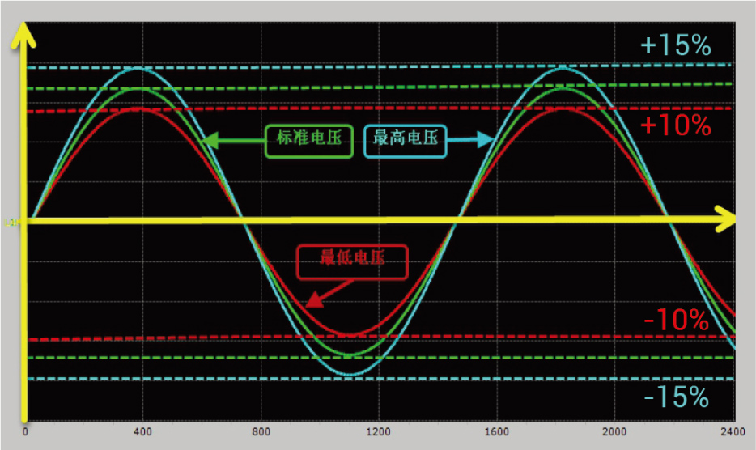Screen dimensions: 756x450
Task: Click the -10% label
Action: (676, 320)
